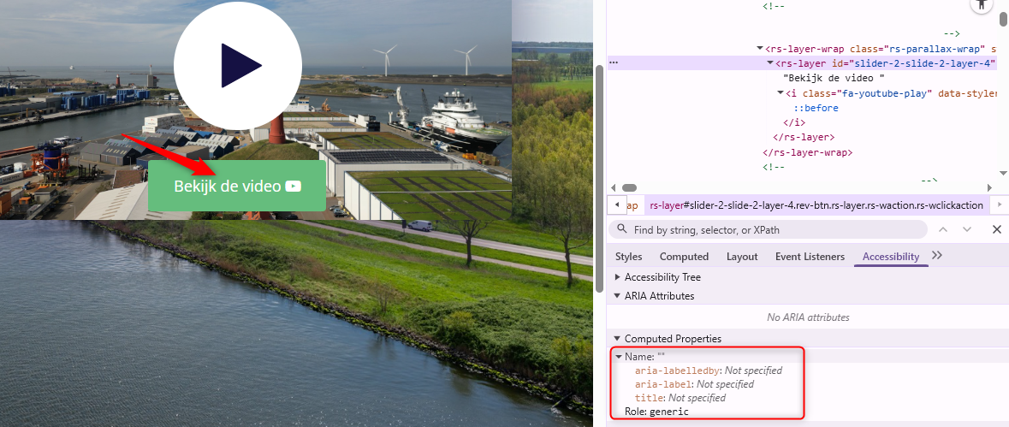Click the Elements panel horizontal scrollbar thumb

tap(629, 187)
